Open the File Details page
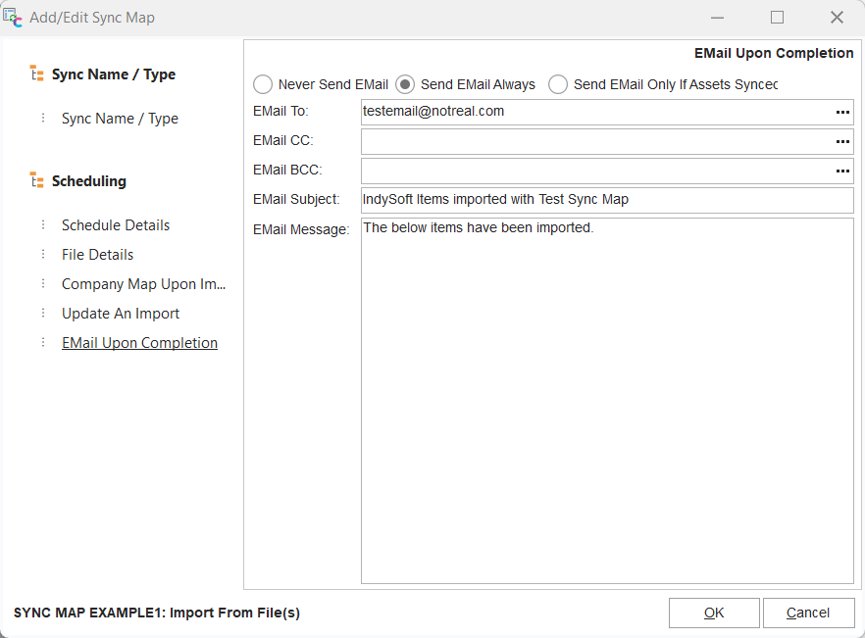The width and height of the screenshot is (865, 638). [98, 255]
